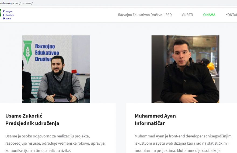Viewport: 237px width, 153px height.
Task: Click Usame's description paragraph
Action: coord(55,143)
